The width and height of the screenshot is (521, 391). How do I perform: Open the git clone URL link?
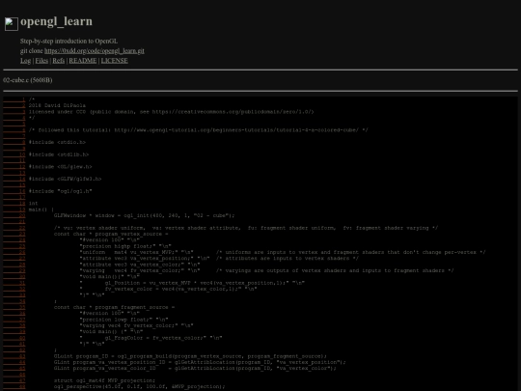pyautogui.click(x=95, y=51)
